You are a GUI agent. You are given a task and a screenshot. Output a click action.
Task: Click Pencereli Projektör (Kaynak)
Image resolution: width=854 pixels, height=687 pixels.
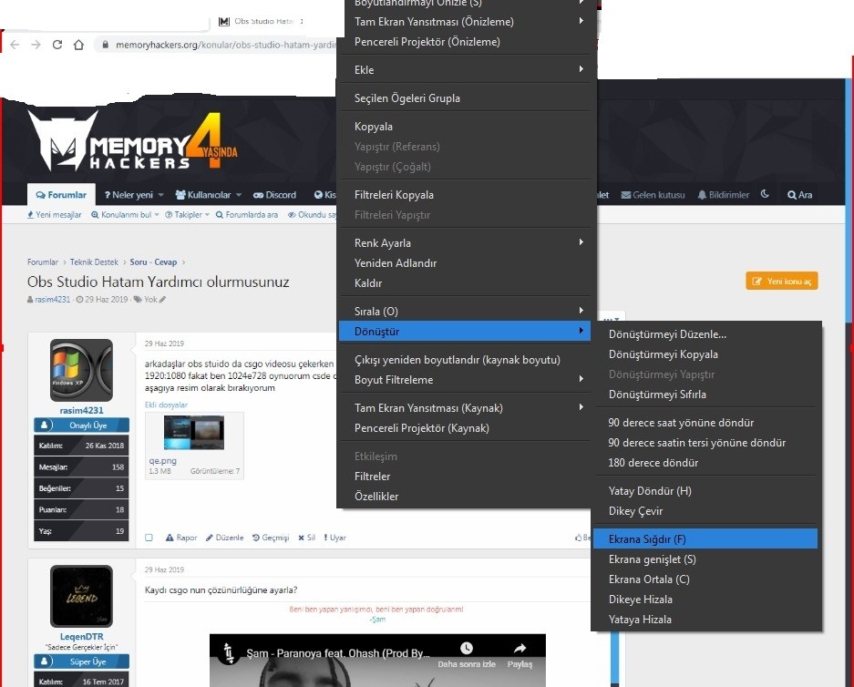pyautogui.click(x=466, y=428)
